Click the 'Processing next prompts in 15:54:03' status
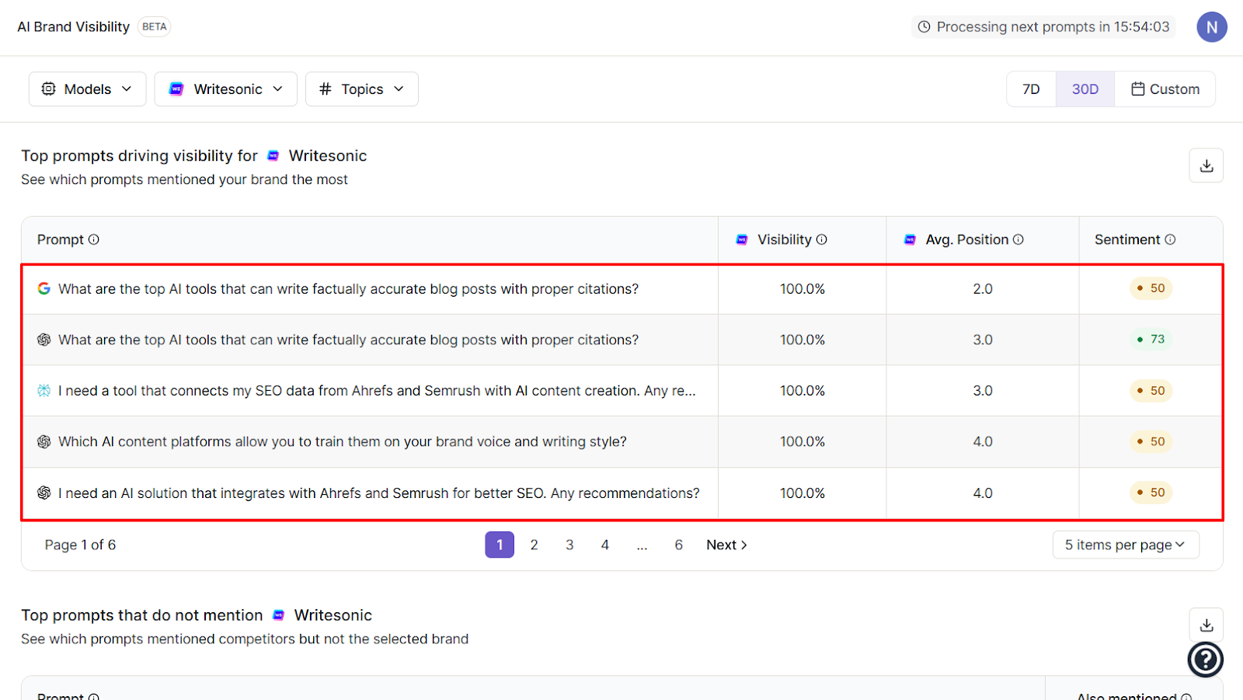1243x700 pixels. (1043, 27)
